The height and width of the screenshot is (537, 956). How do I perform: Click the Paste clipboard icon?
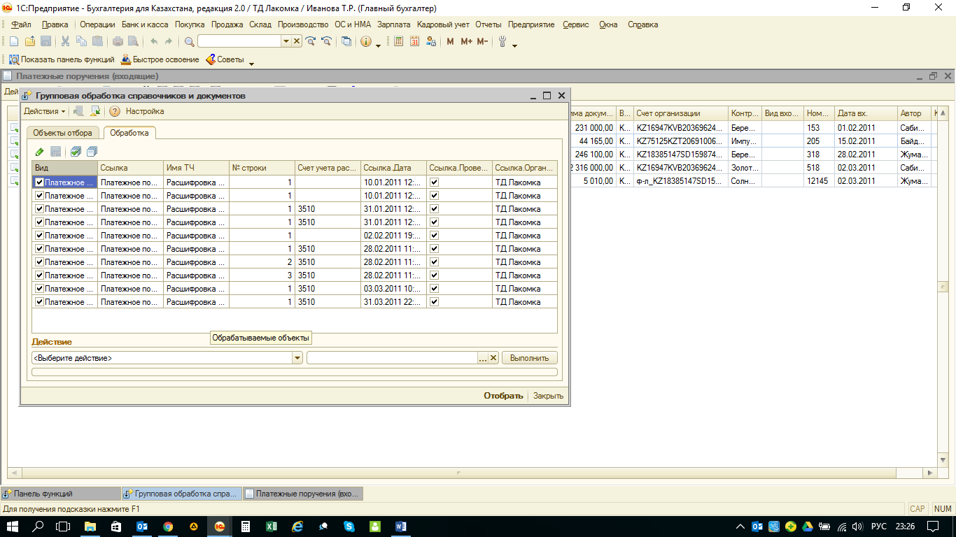pyautogui.click(x=97, y=42)
